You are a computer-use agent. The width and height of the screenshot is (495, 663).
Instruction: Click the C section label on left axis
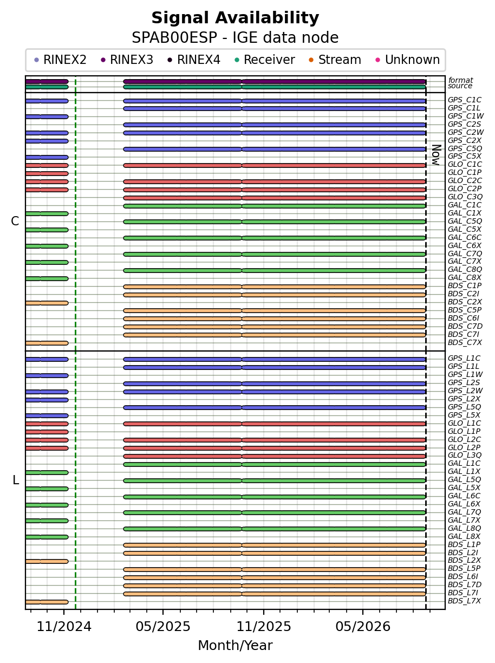pos(15,222)
